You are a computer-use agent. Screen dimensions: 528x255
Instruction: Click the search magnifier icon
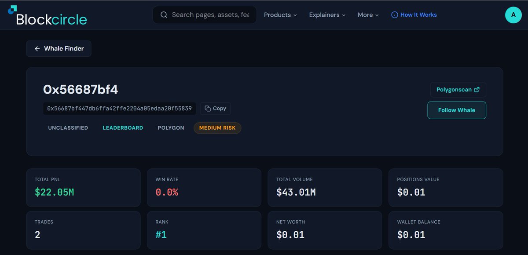click(x=164, y=15)
